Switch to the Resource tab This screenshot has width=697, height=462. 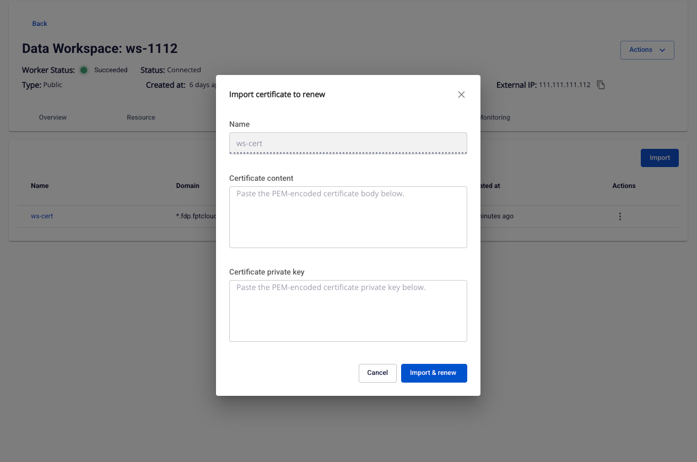[x=141, y=117]
